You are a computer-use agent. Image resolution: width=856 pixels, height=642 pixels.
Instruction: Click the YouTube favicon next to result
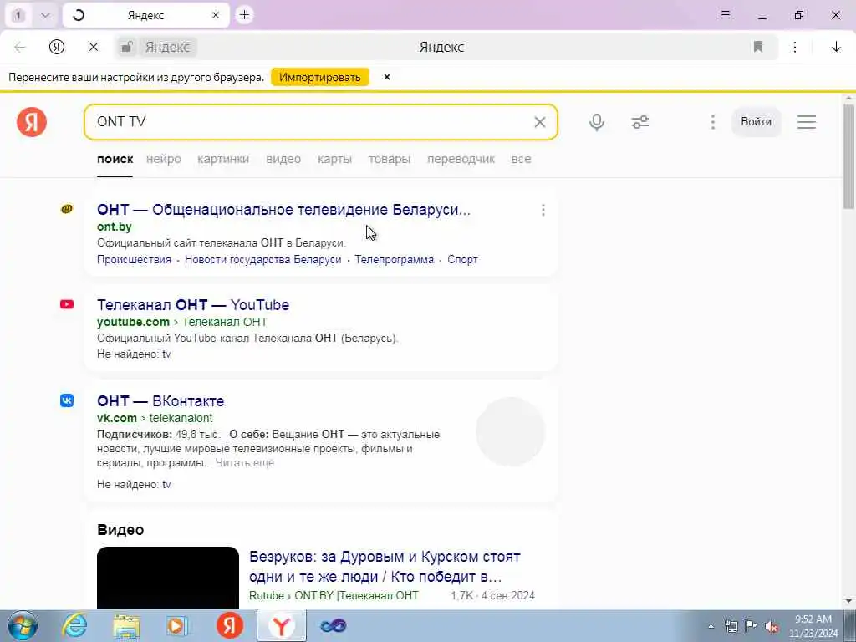[67, 304]
